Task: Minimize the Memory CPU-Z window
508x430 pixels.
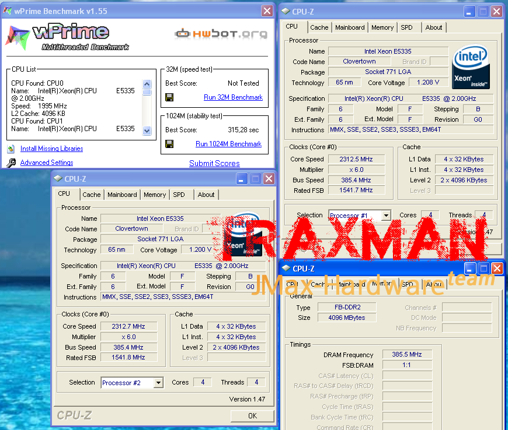Action: point(470,269)
